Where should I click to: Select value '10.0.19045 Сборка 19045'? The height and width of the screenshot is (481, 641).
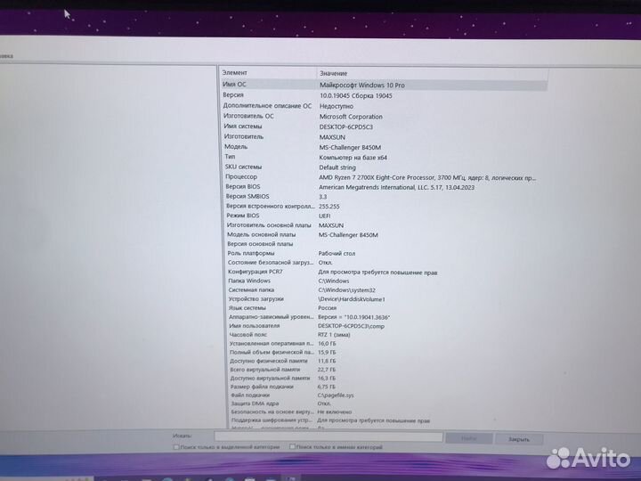click(x=355, y=95)
